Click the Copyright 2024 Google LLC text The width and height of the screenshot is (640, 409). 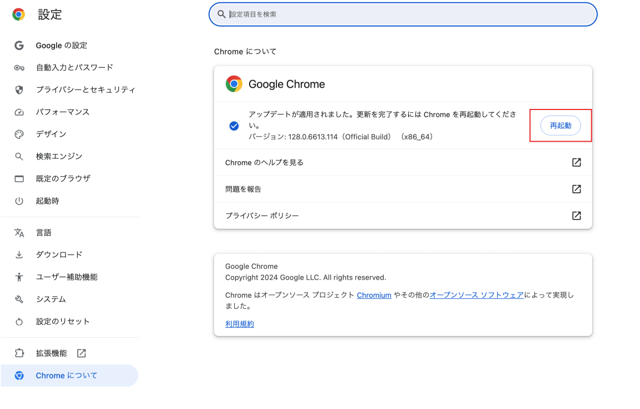pos(306,278)
